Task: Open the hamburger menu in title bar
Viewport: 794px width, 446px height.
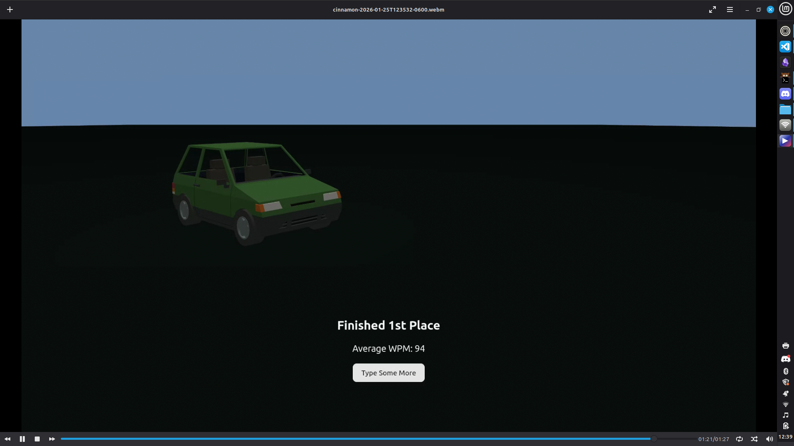Action: click(730, 9)
